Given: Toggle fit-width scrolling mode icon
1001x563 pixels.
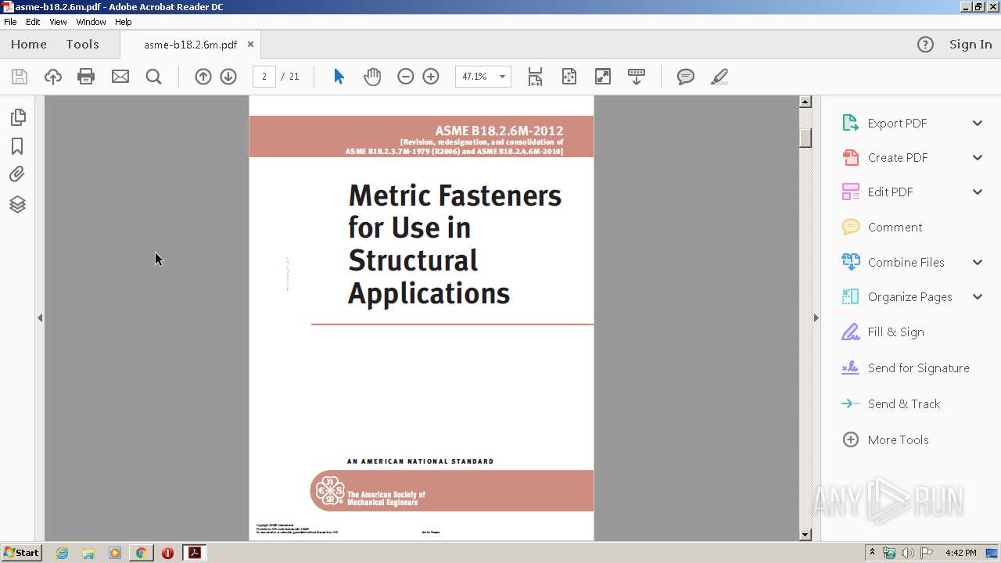Looking at the screenshot, I should pos(535,77).
